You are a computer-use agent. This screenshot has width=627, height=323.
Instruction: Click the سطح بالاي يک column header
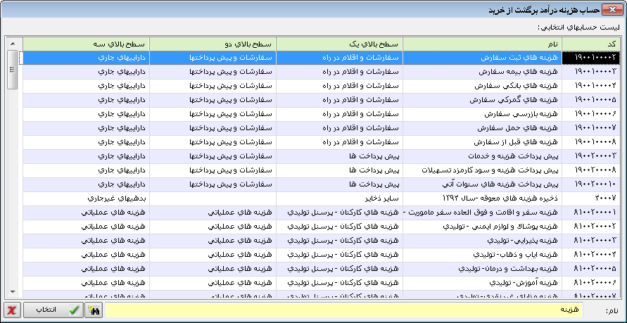339,44
